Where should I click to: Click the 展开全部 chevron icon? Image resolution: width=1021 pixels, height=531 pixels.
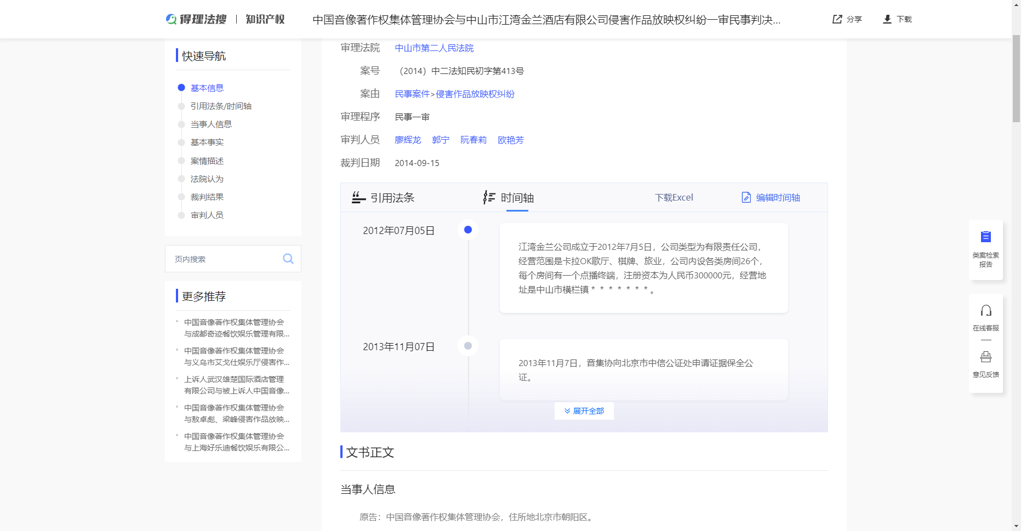click(x=567, y=411)
